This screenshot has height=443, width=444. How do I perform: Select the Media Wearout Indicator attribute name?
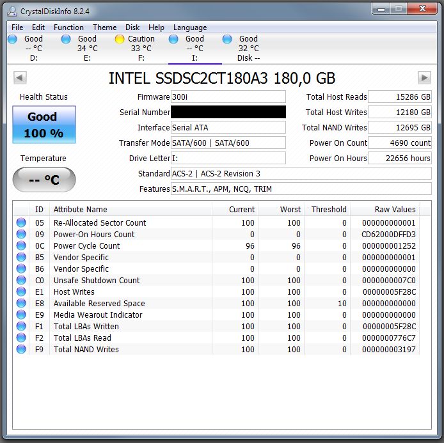98,315
